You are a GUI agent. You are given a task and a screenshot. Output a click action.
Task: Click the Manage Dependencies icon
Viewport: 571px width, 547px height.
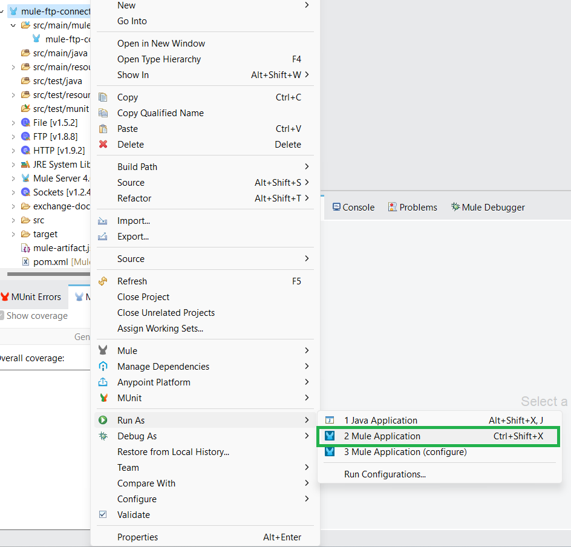pyautogui.click(x=103, y=367)
